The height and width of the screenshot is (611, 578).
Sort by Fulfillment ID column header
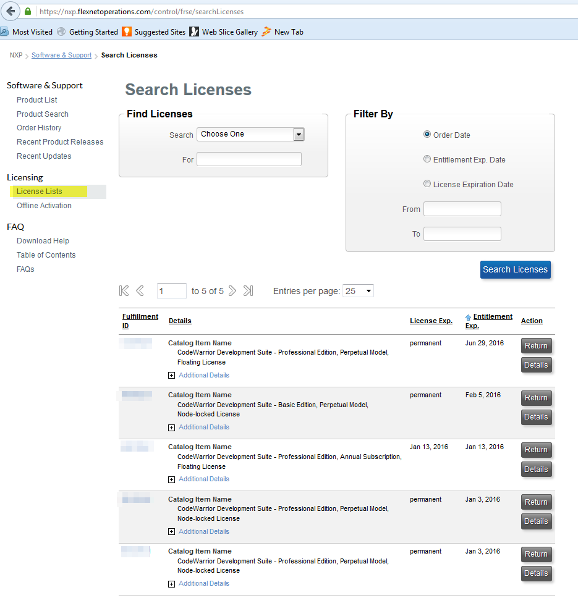tap(140, 321)
